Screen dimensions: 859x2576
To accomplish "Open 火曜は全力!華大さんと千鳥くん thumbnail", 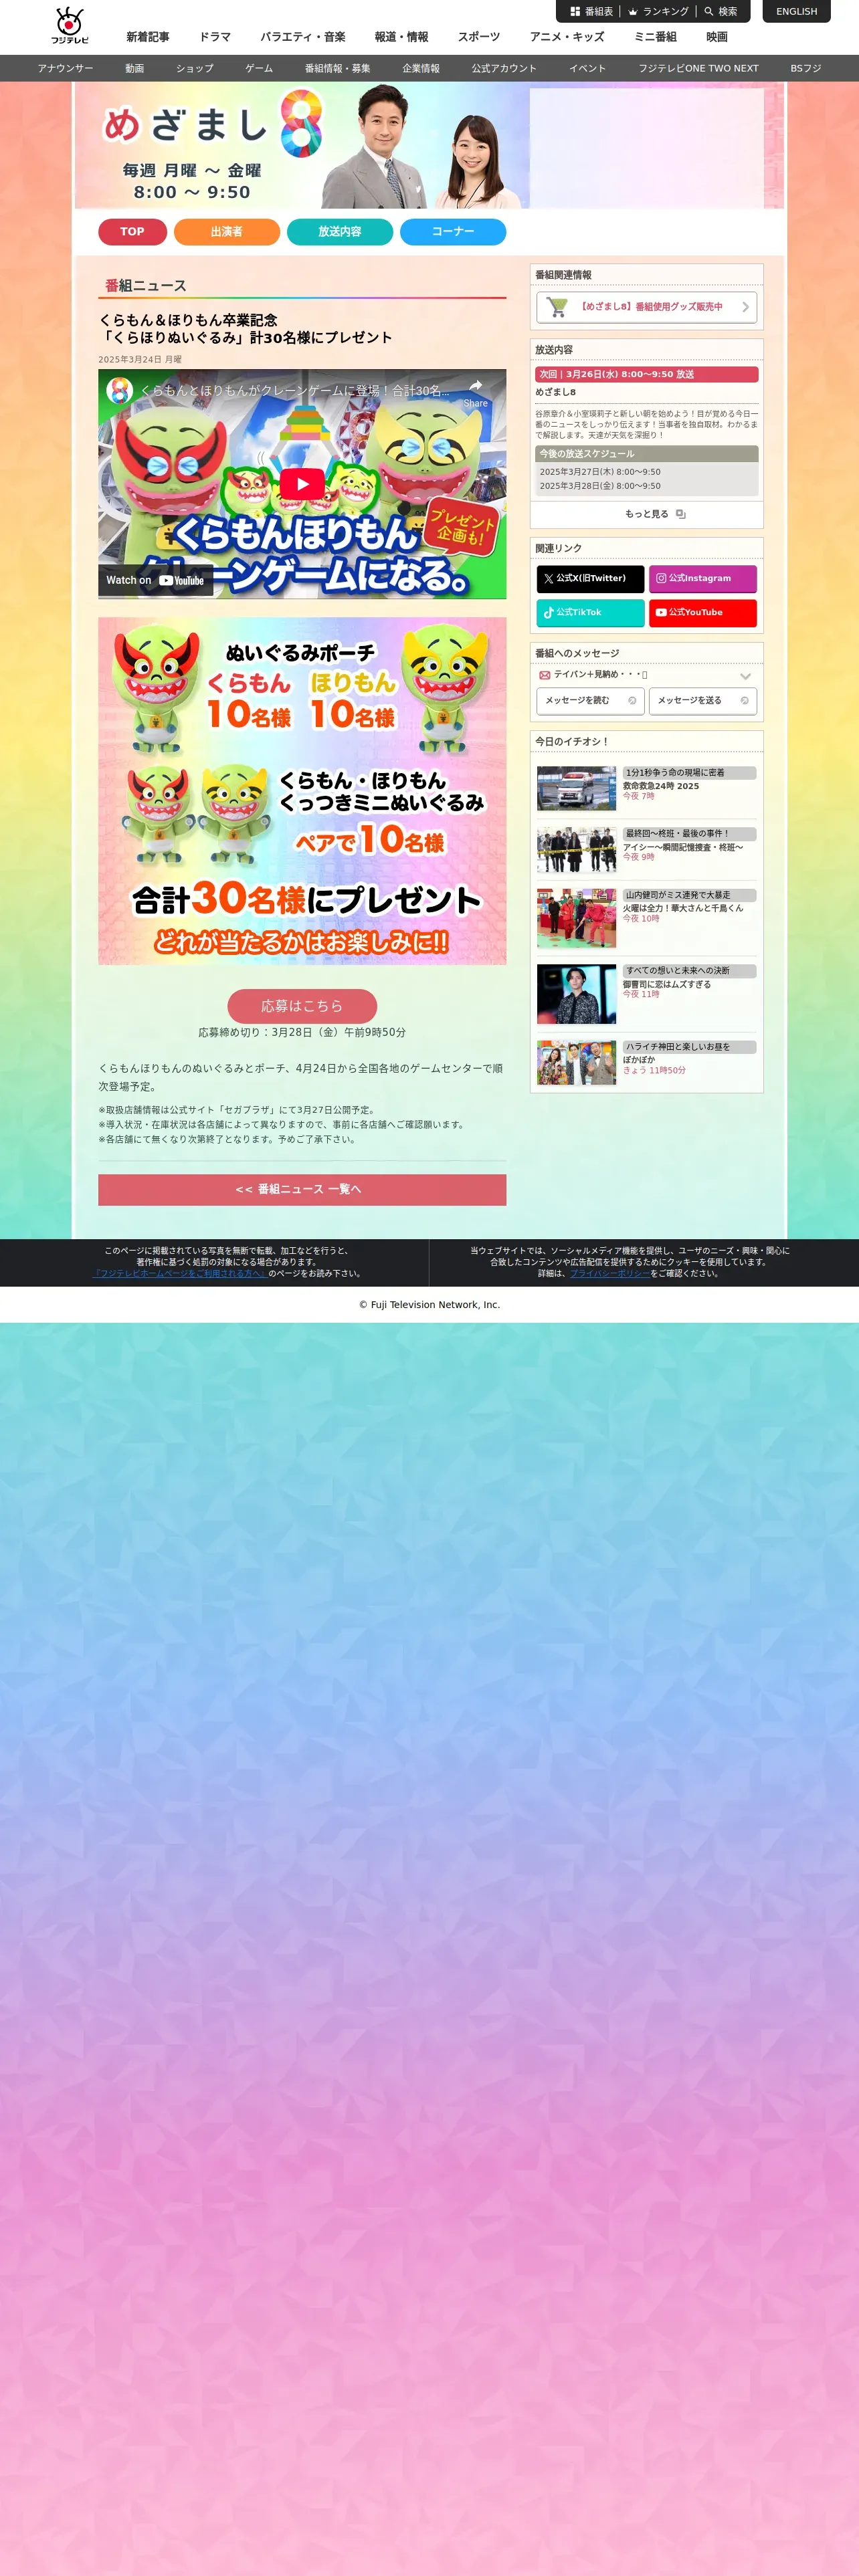I will pyautogui.click(x=576, y=918).
